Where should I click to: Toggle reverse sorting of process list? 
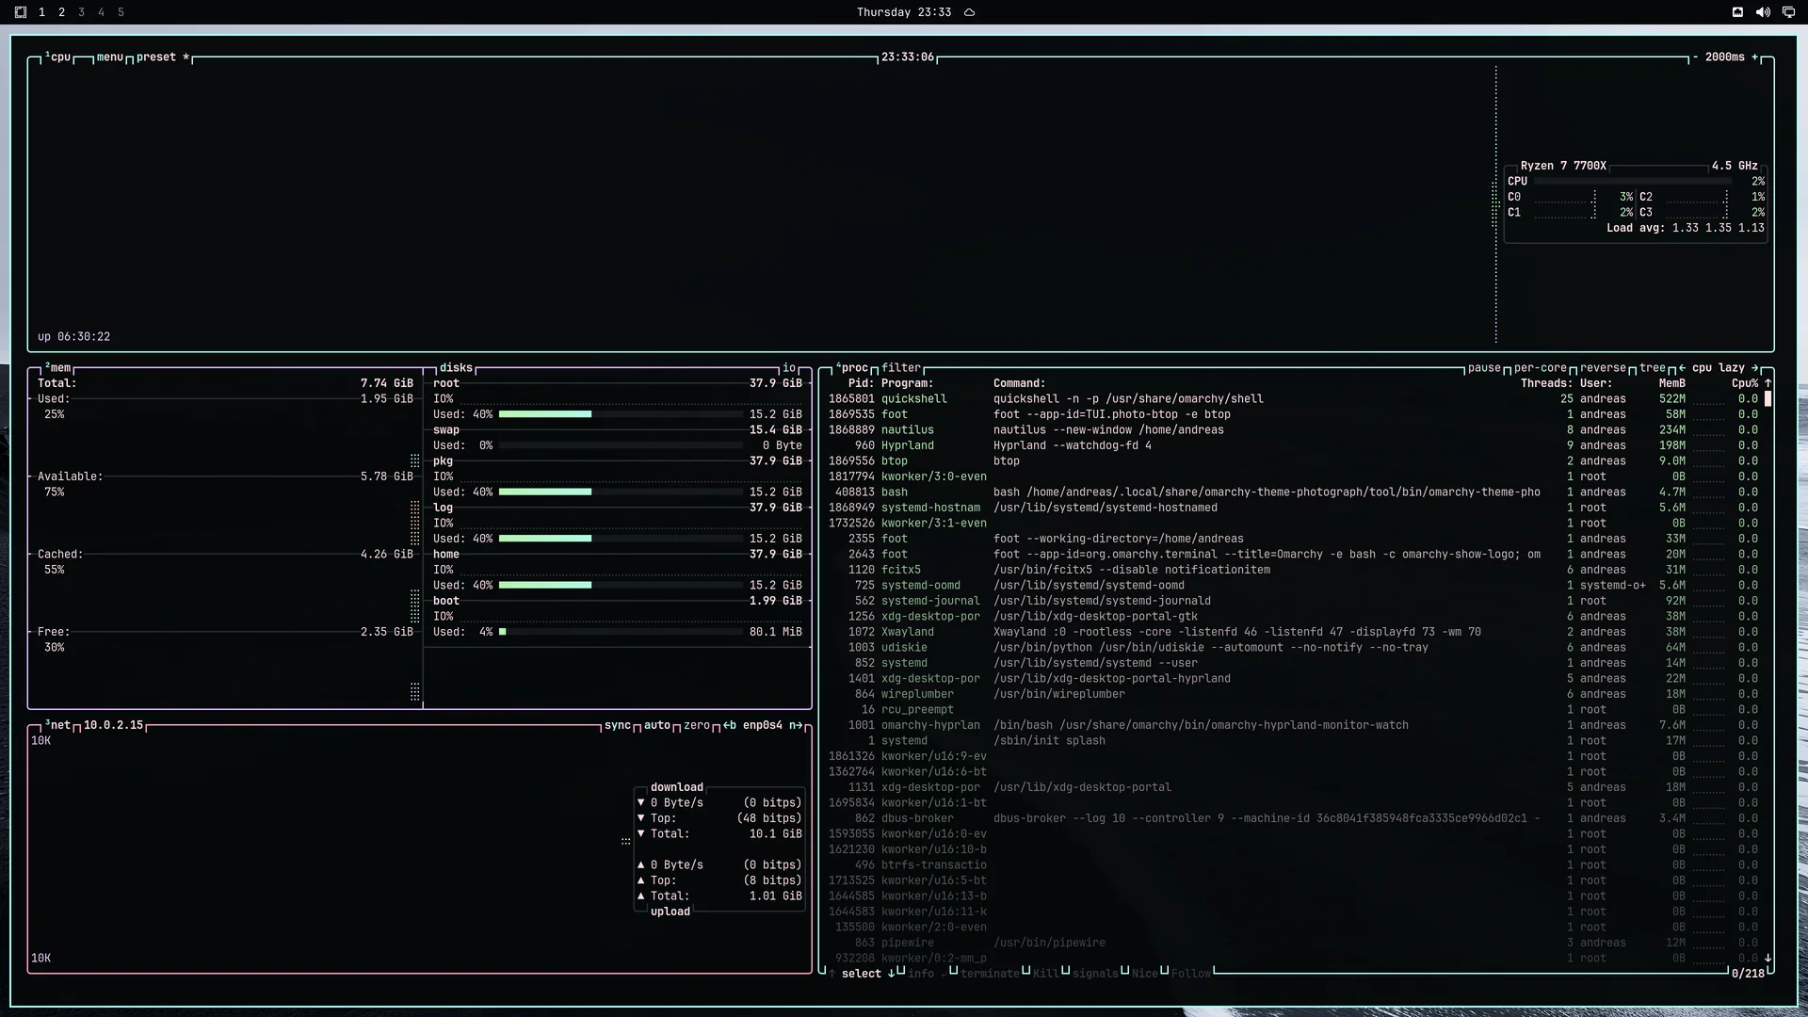tap(1603, 368)
